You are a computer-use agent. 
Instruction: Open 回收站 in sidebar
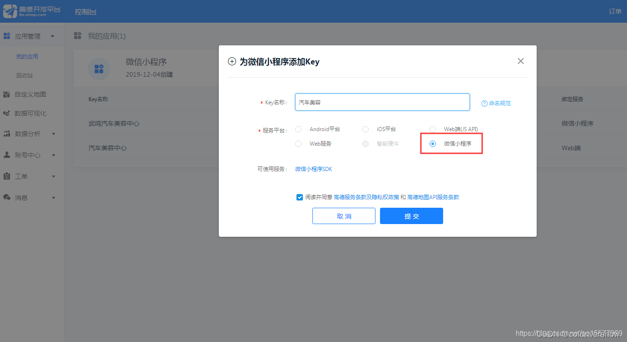click(25, 76)
